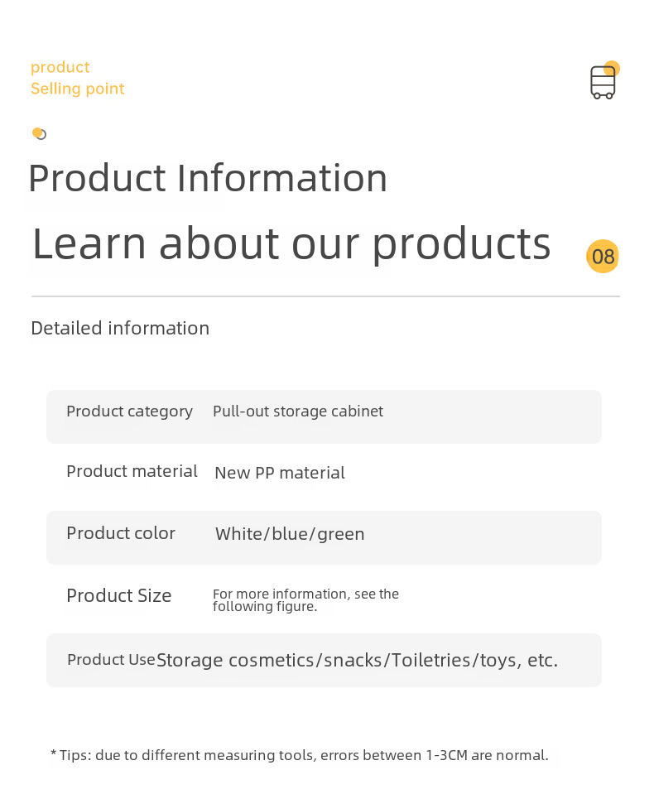Image resolution: width=654 pixels, height=794 pixels.
Task: Click the 'Product Use' row label
Action: 111,660
